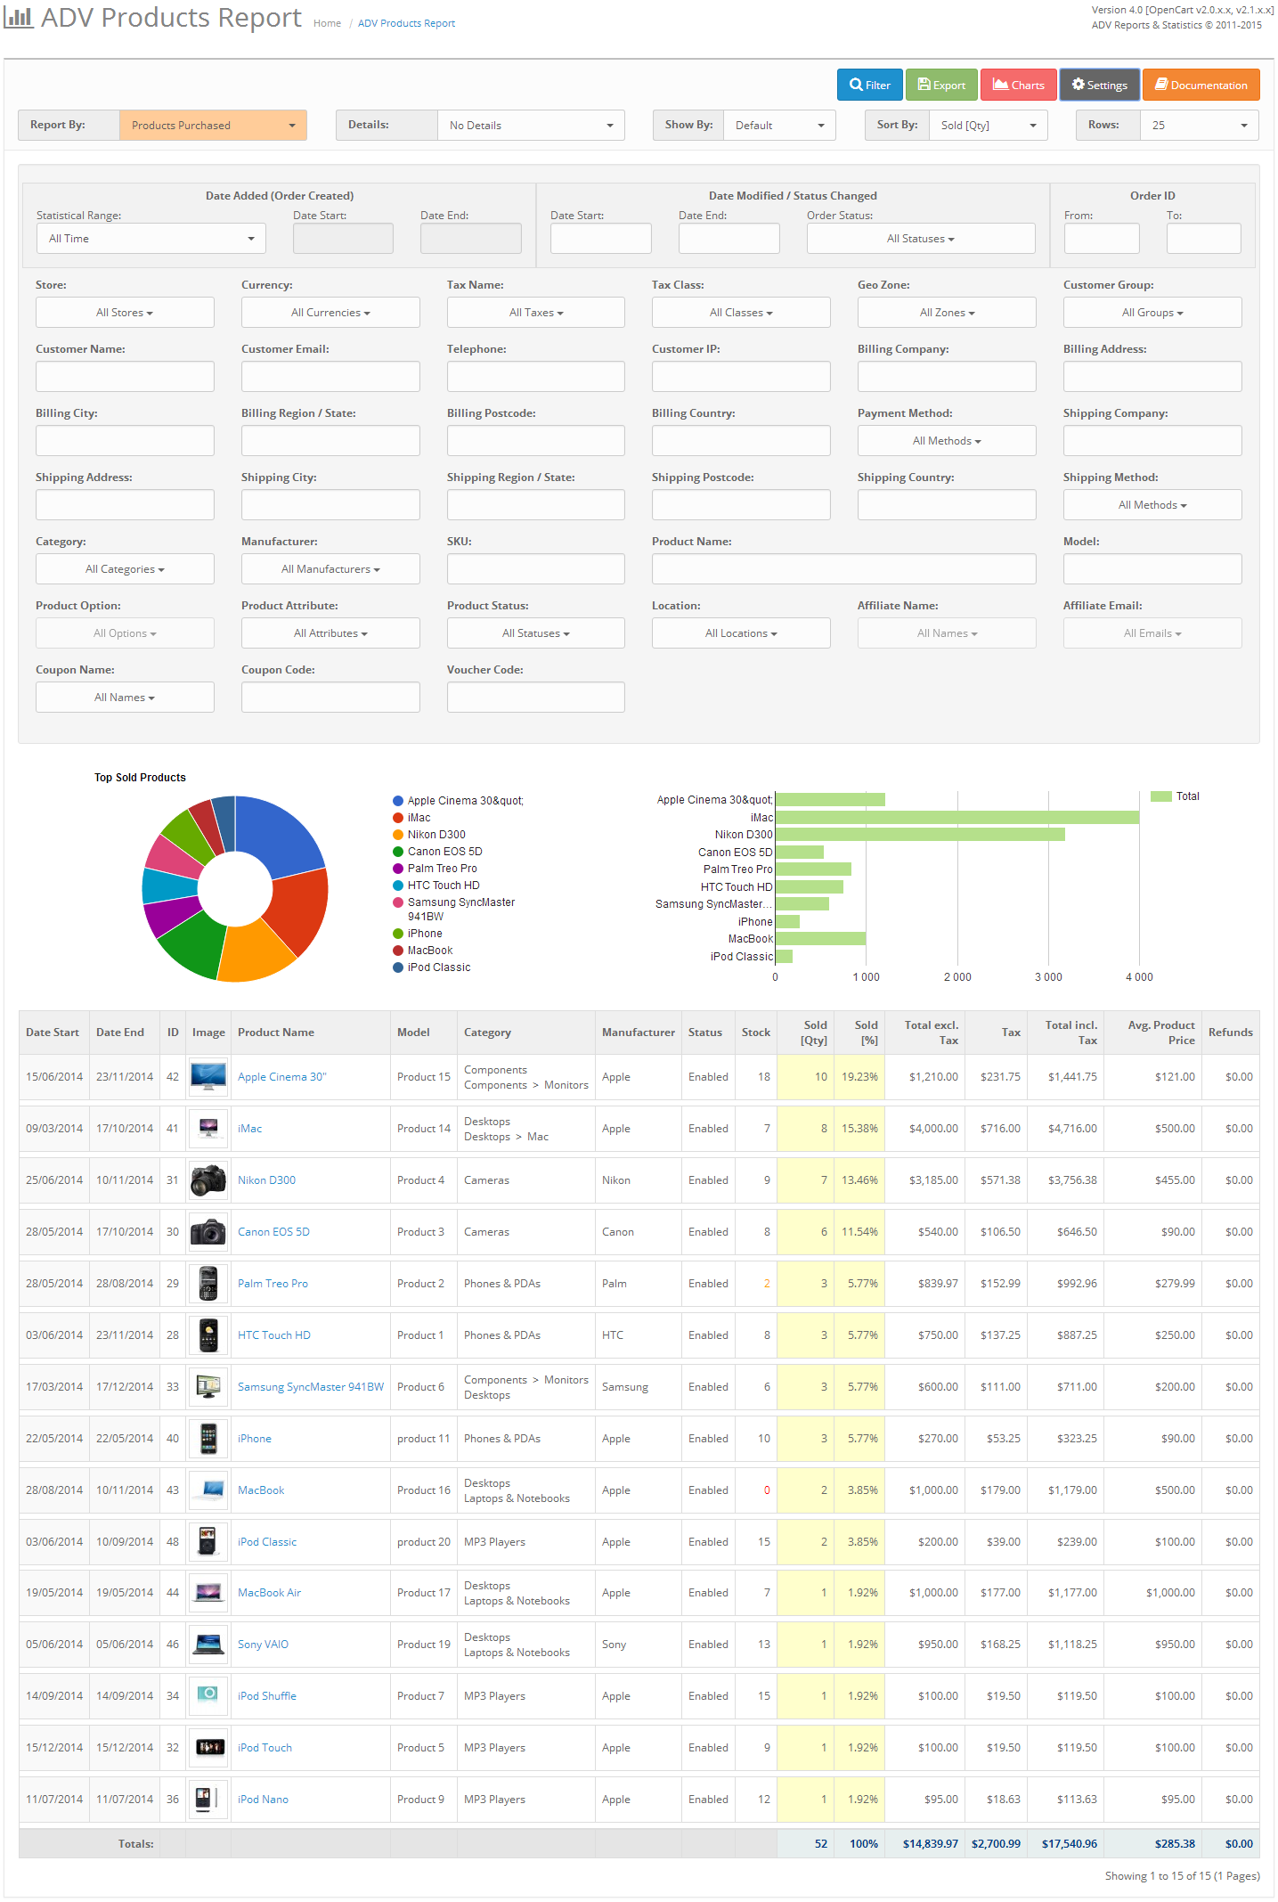This screenshot has height=1902, width=1278.
Task: Open ADV Products Report breadcrumb link
Action: click(406, 23)
